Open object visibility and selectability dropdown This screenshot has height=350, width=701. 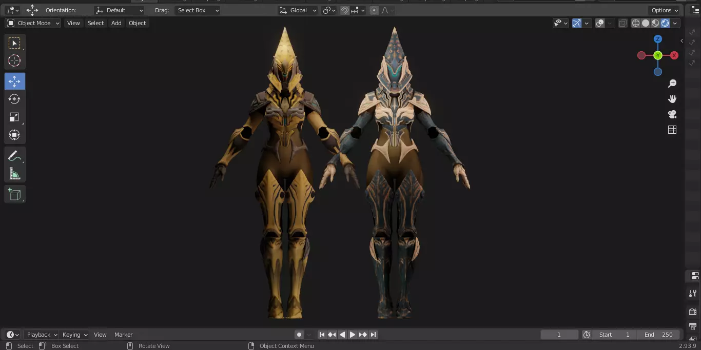pyautogui.click(x=561, y=23)
